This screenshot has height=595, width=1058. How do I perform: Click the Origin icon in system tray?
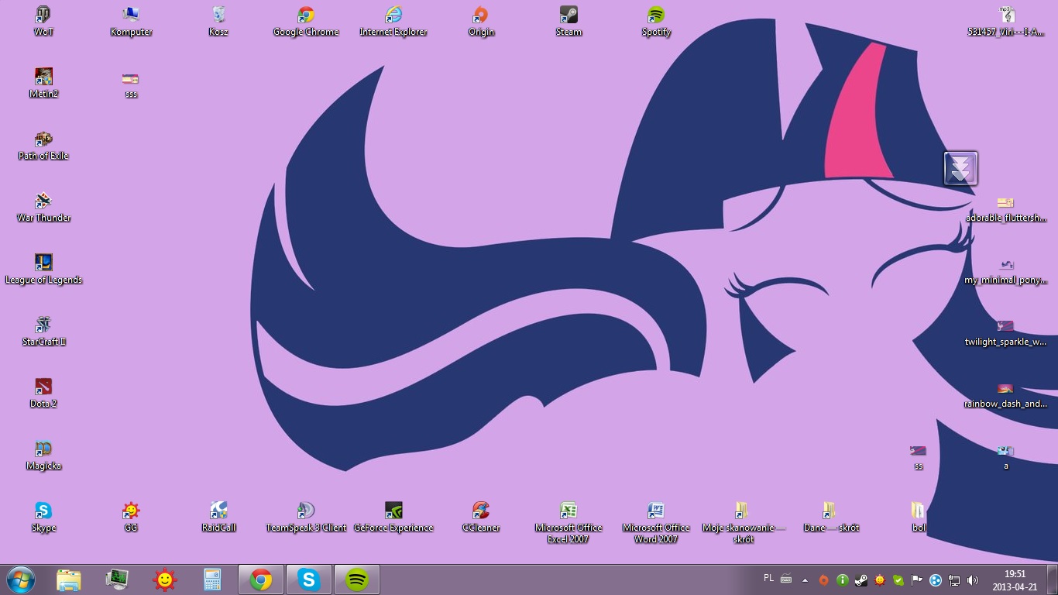pyautogui.click(x=823, y=580)
